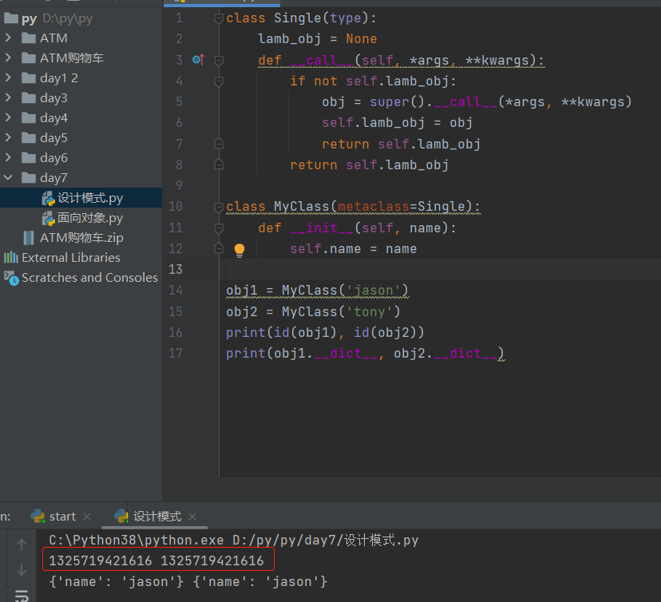Click the External Libraries icon
The height and width of the screenshot is (602, 661).
click(11, 258)
